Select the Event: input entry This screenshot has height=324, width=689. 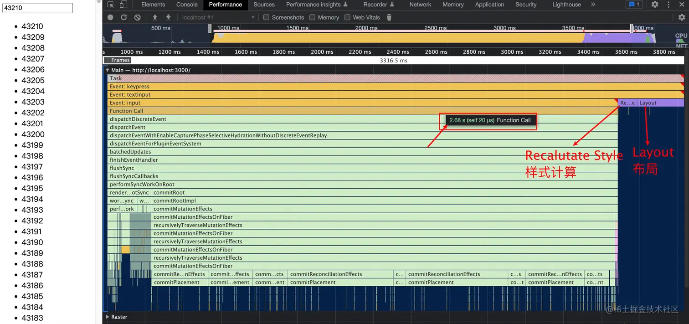(x=363, y=103)
